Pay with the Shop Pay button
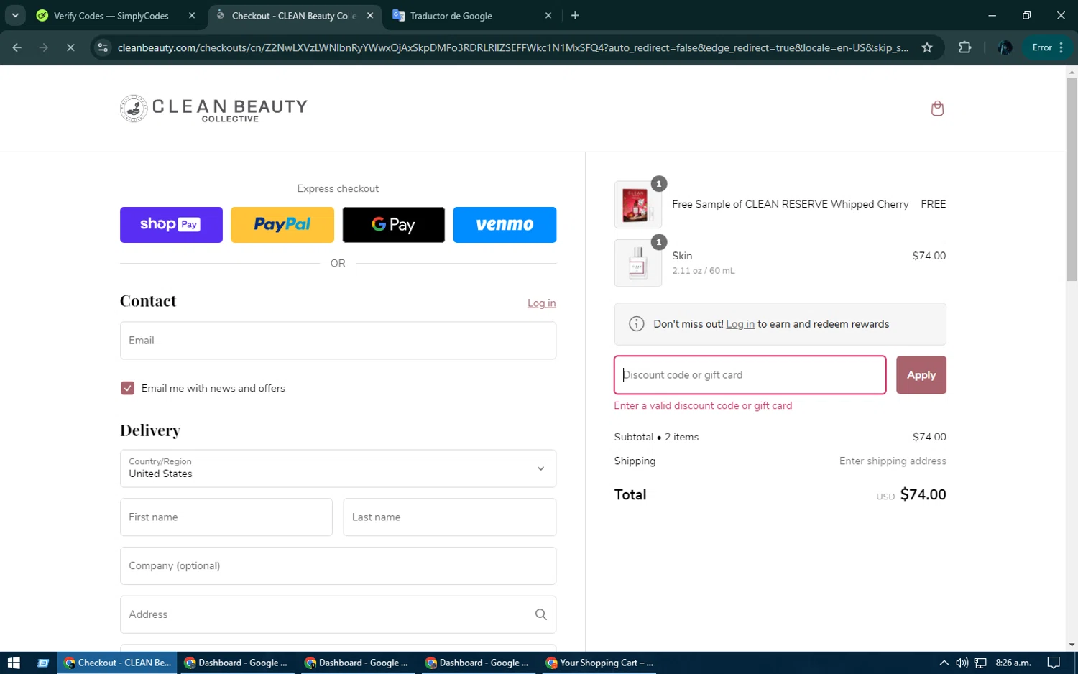 pos(171,225)
